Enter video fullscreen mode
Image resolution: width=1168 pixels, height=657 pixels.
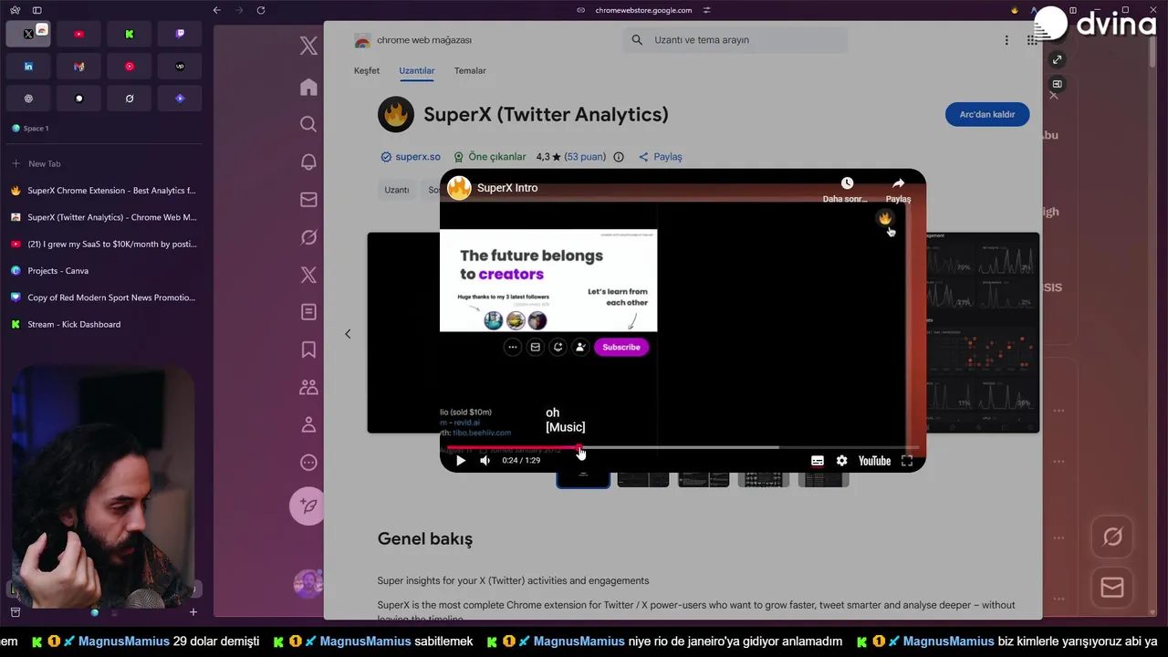[x=907, y=461]
